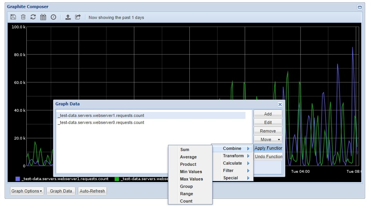Close the Graph Data dialog
374x208 pixels.
280,104
